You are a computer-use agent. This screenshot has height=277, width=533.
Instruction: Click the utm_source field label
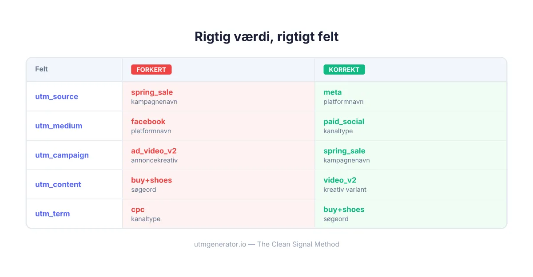point(56,97)
